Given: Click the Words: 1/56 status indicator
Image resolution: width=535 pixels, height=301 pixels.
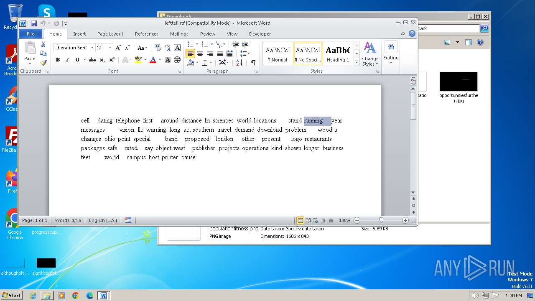Looking at the screenshot, I should coord(68,220).
